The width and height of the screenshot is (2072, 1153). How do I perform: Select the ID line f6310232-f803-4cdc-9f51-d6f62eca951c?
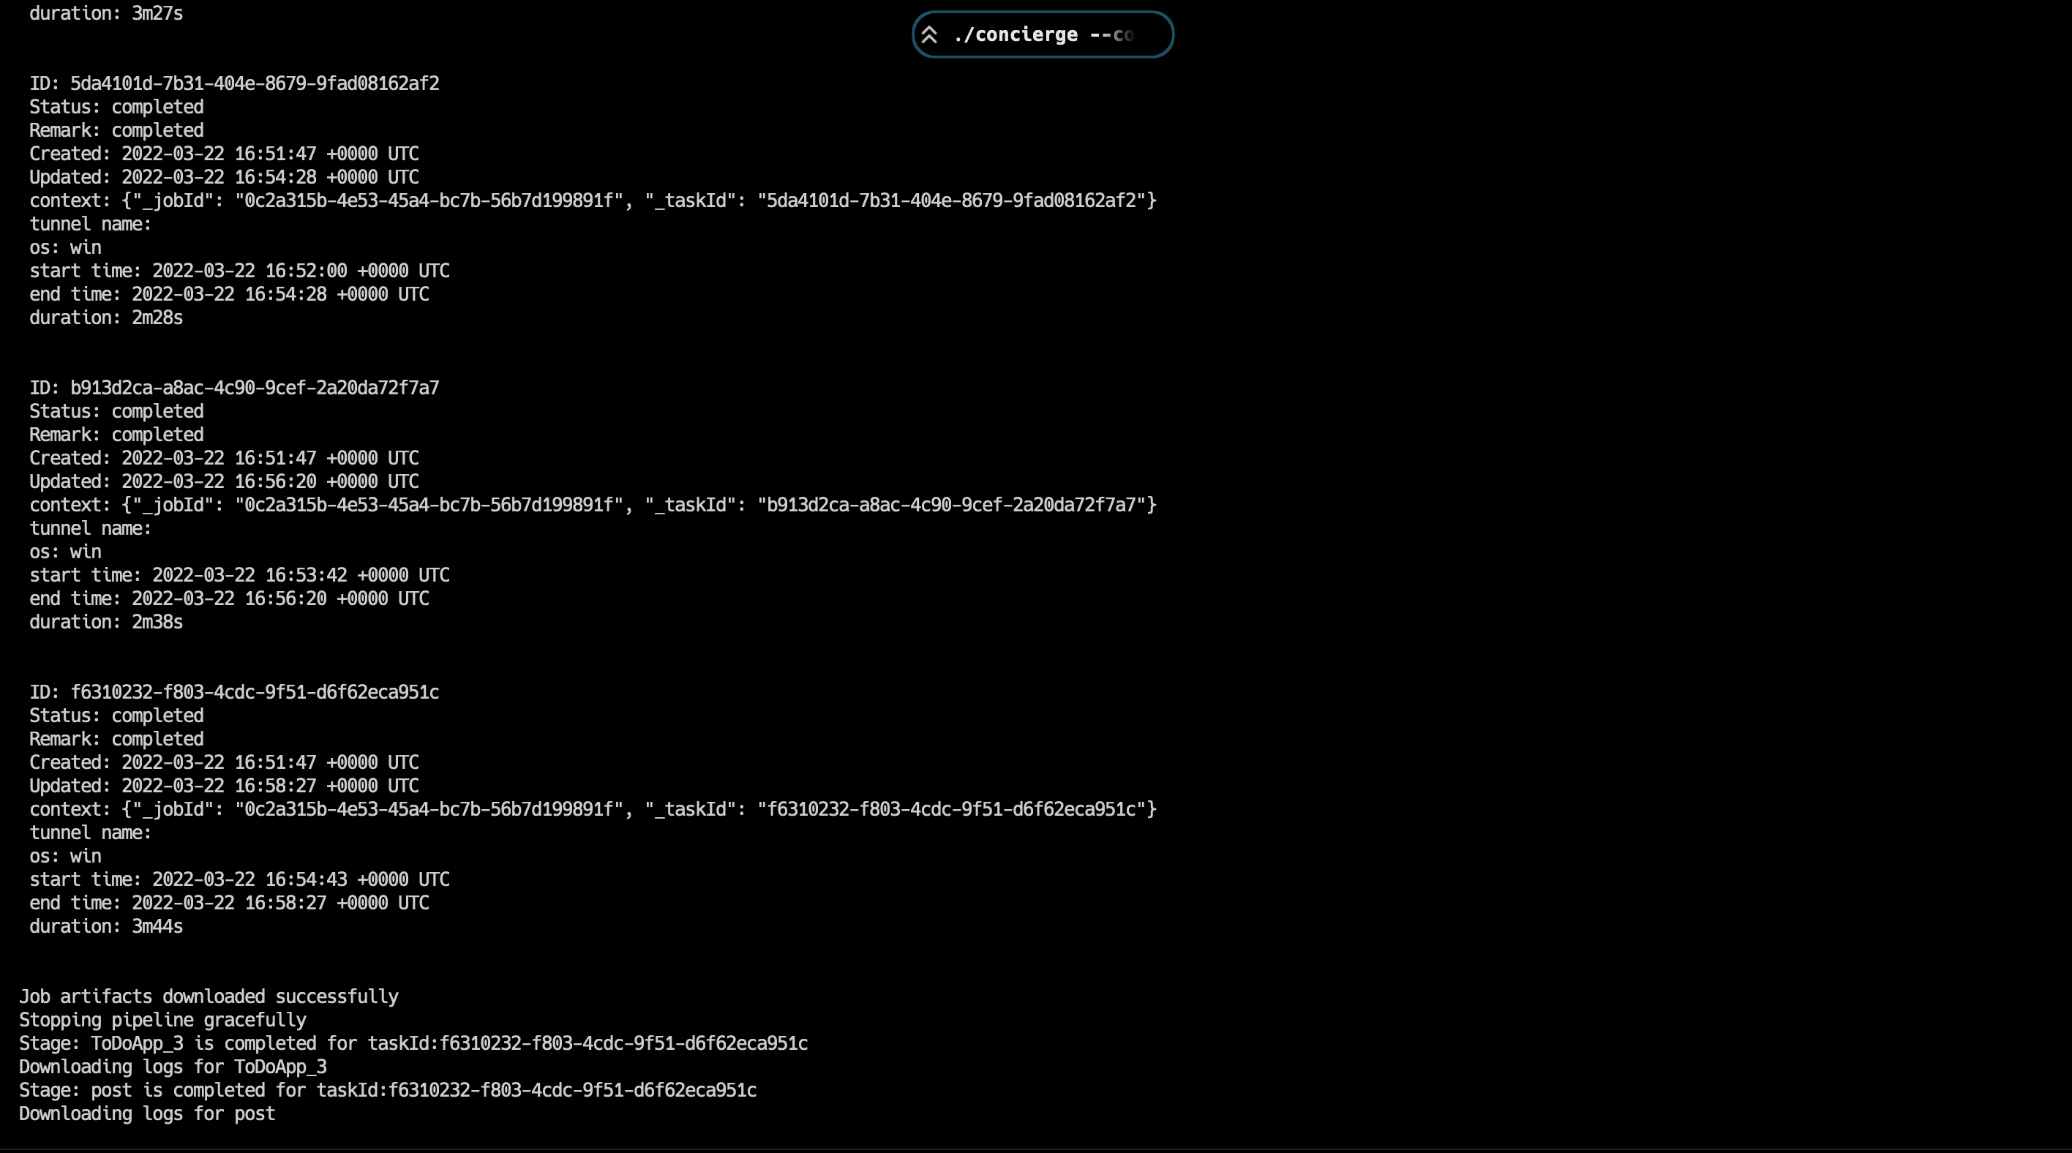point(234,692)
